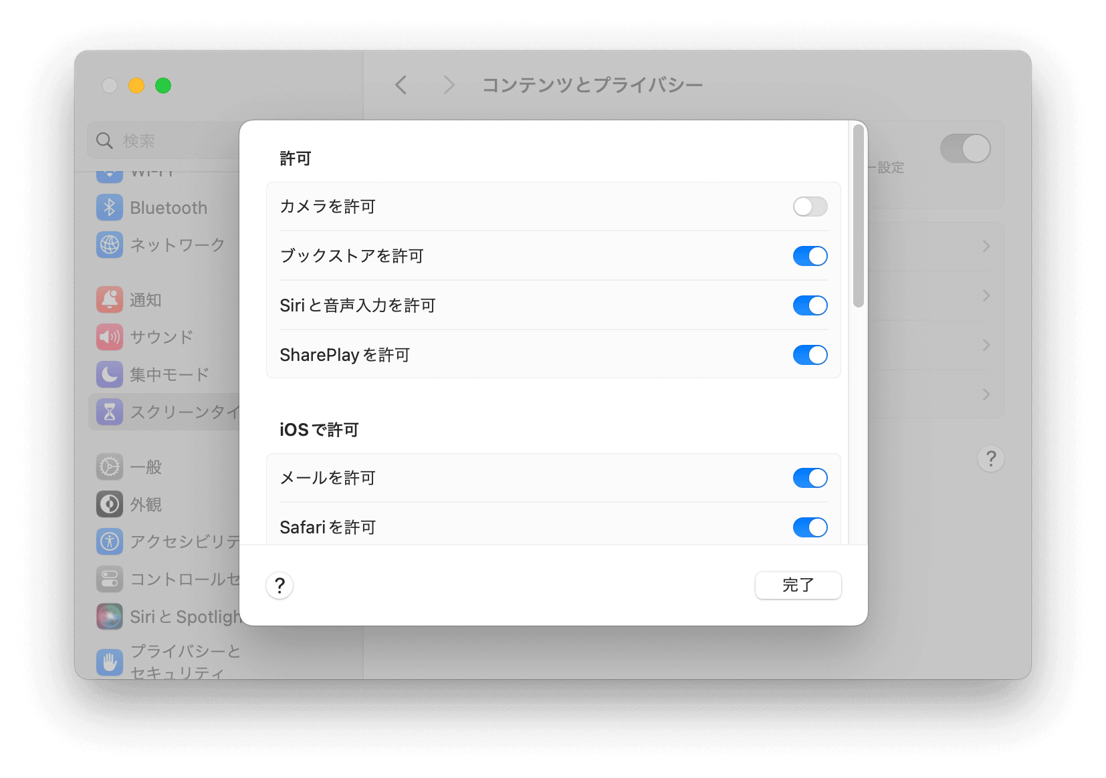Open 集中モード moon icon
The width and height of the screenshot is (1106, 778).
(x=110, y=374)
